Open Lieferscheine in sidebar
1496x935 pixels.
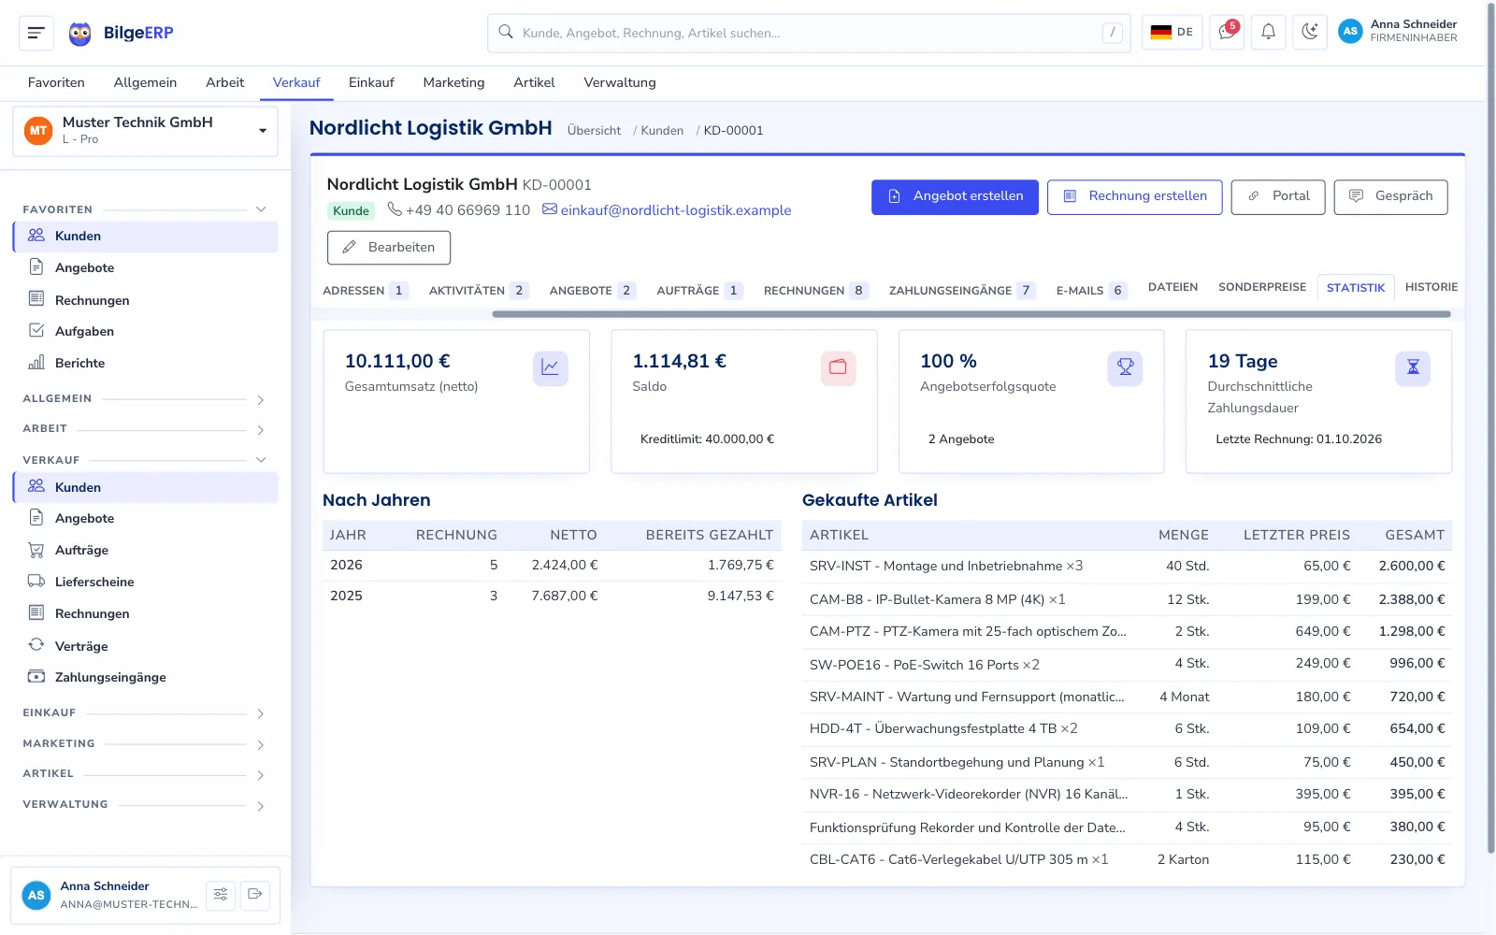[x=146, y=582]
